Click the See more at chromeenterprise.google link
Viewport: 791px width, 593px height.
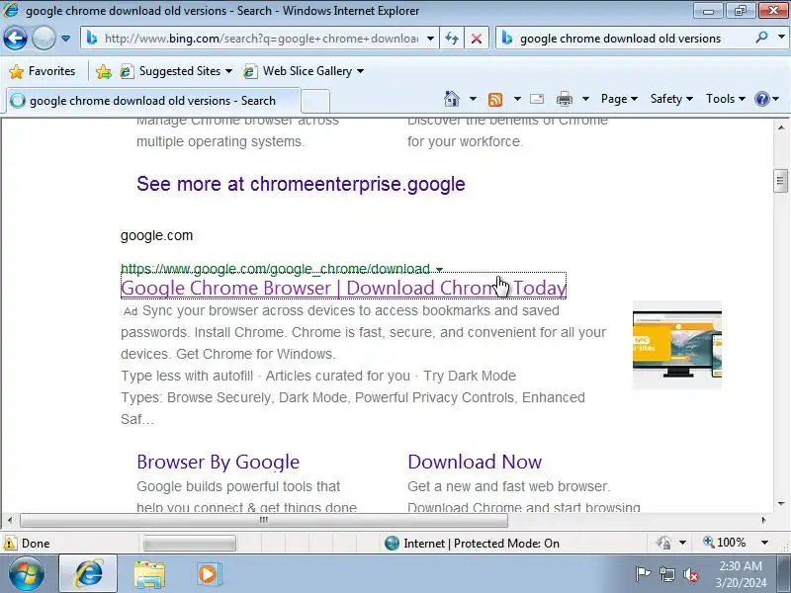301,184
